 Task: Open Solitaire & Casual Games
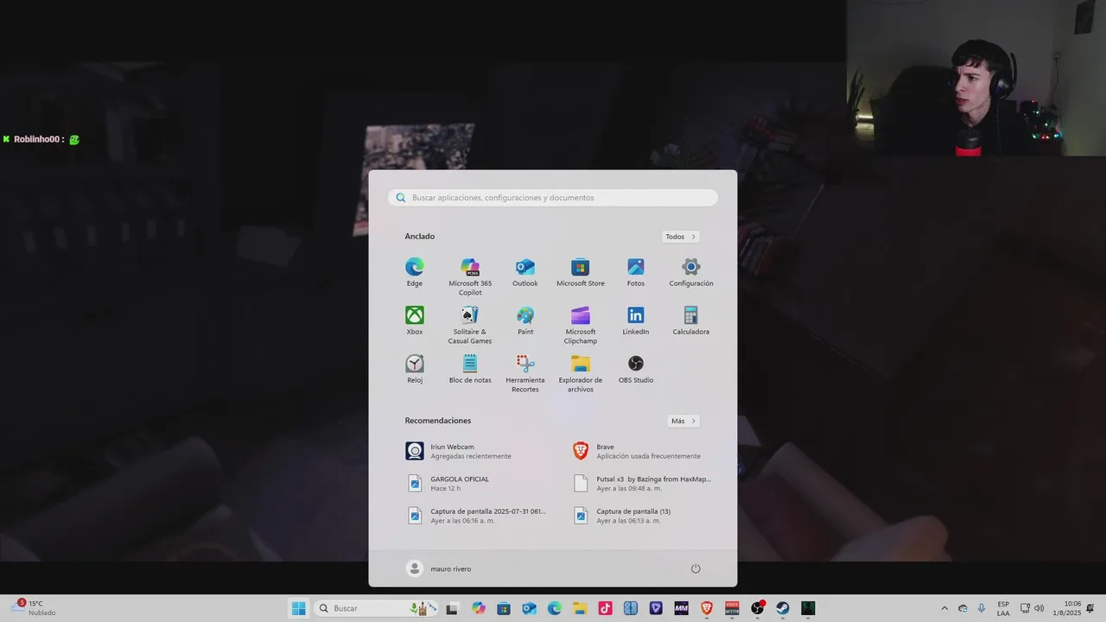(470, 324)
